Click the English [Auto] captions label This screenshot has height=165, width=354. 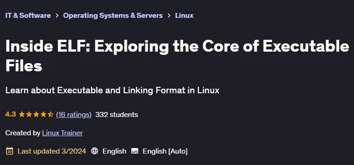[x=165, y=151]
